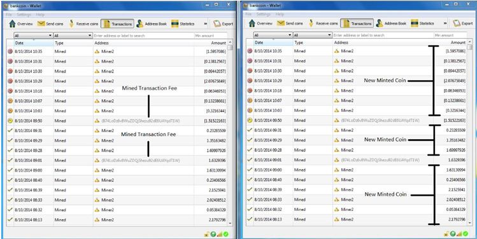This screenshot has height=239, width=477.
Task: Sort by Amount column in left window
Action: pyautogui.click(x=211, y=43)
